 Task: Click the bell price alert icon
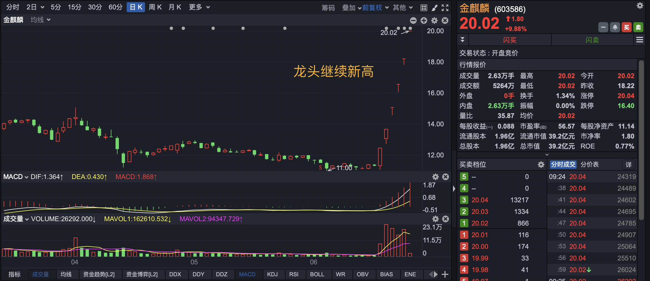tap(615, 27)
